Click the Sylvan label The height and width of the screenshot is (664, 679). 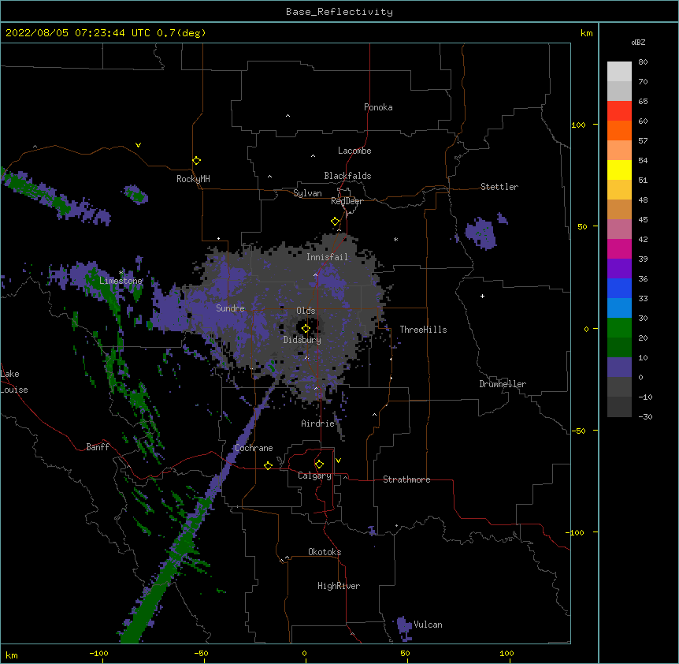coord(307,193)
